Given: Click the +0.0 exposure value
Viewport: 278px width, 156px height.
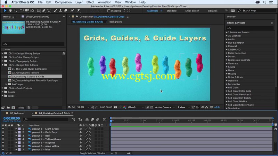Looking at the screenshot, I should (x=217, y=107).
